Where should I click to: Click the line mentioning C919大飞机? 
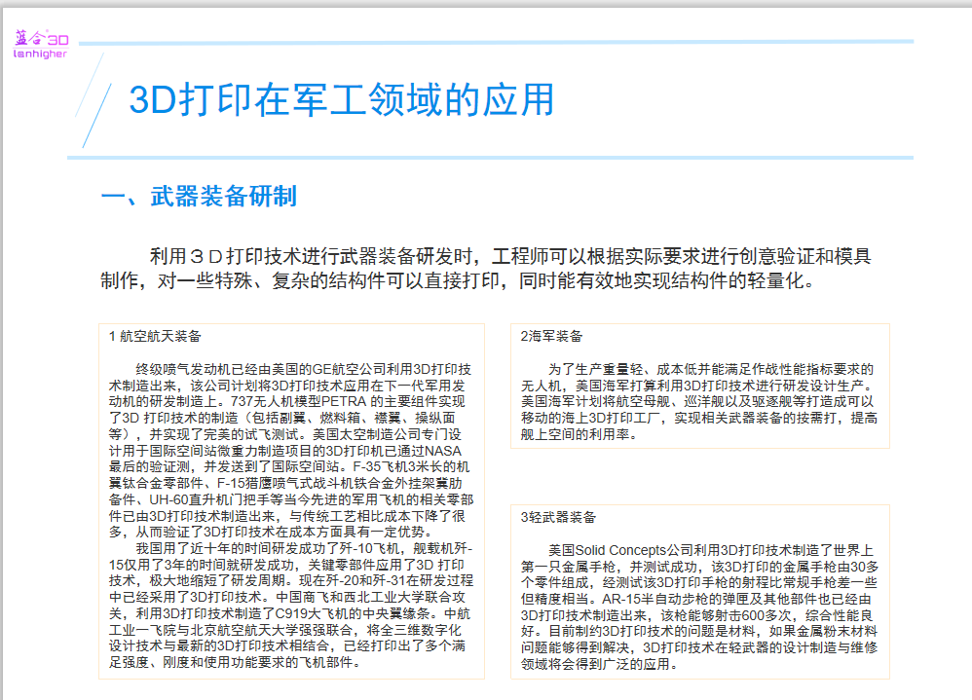pyautogui.click(x=289, y=613)
